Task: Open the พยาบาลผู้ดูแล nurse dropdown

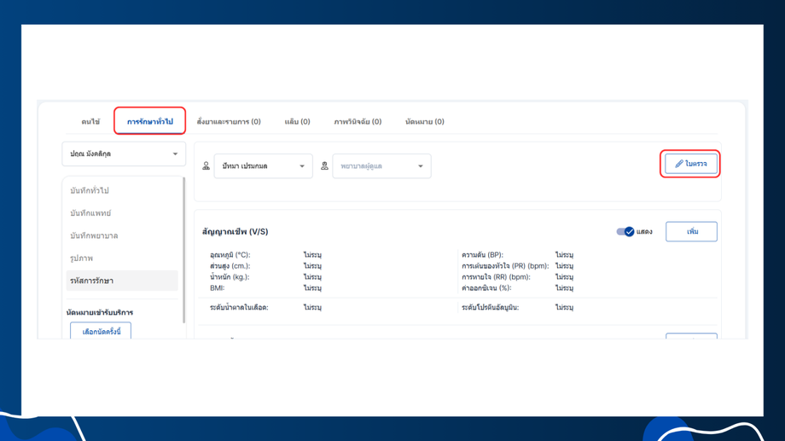Action: 381,166
